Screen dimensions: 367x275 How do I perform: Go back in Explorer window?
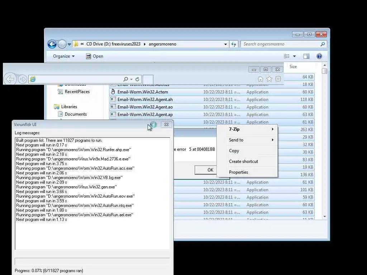(52, 44)
